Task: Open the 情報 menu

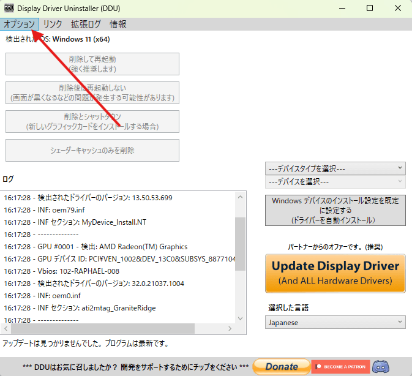Action: (x=118, y=24)
